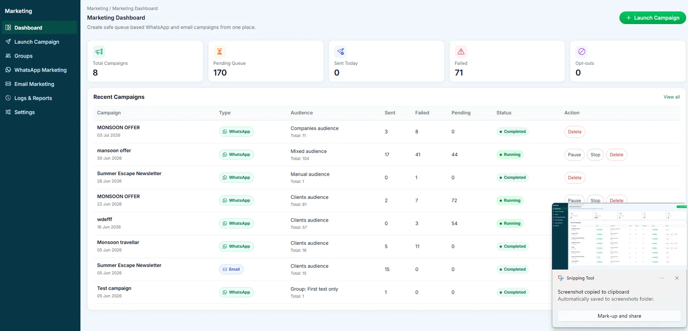
Task: Delete the mansoon offer campaign
Action: (616, 155)
